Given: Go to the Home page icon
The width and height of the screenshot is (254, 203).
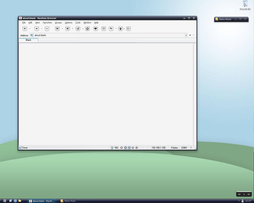Looking at the screenshot, I should pos(87,28).
